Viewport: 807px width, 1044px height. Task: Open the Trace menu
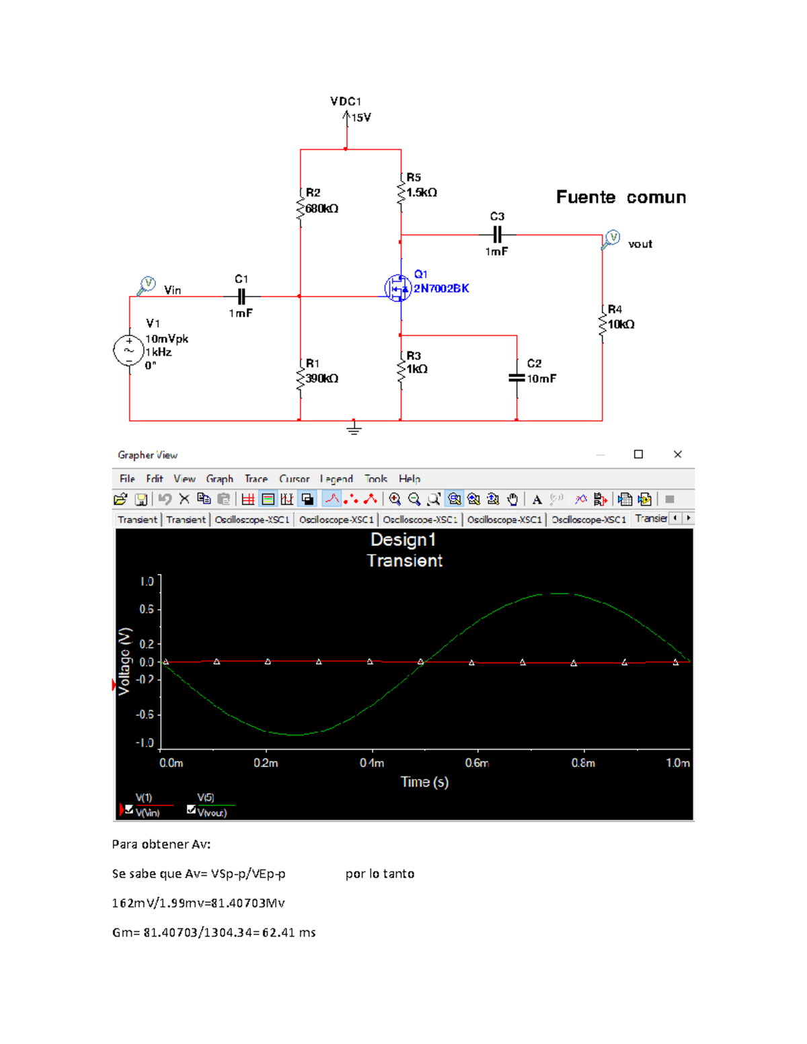coord(256,479)
